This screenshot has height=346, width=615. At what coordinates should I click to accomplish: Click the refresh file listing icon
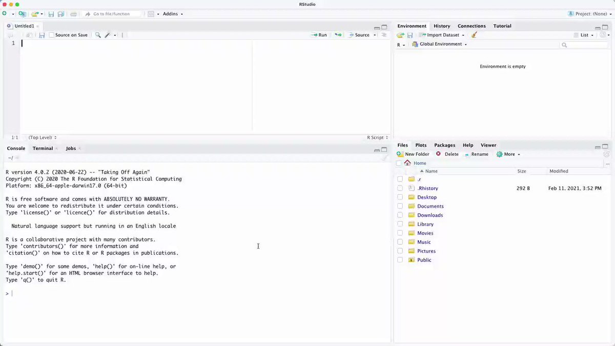[x=606, y=154]
